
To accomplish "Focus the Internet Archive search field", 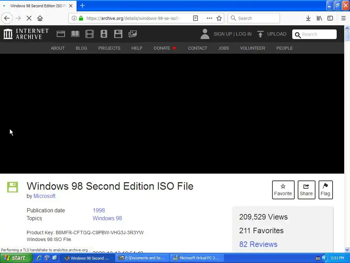I will click(314, 34).
